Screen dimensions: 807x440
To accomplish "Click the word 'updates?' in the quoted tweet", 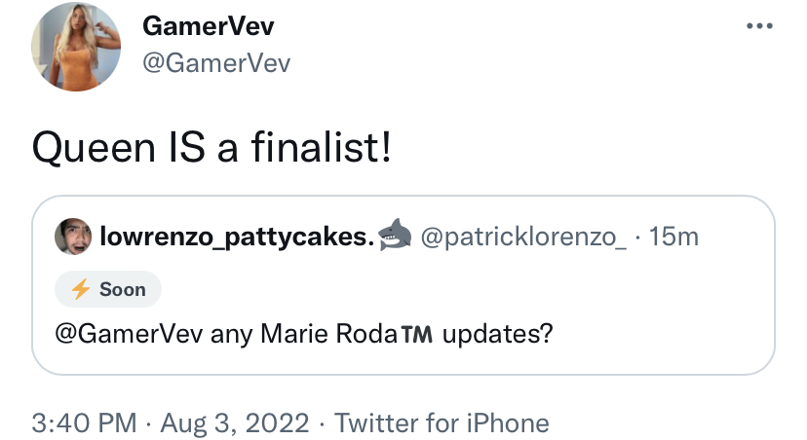I will (498, 335).
